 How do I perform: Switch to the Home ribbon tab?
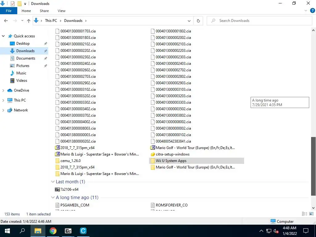click(26, 11)
